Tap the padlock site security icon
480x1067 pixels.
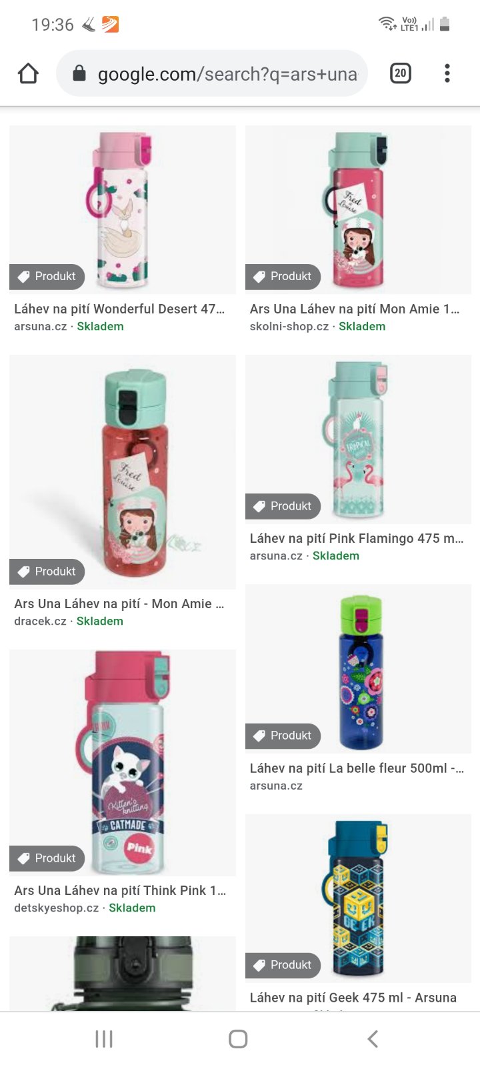click(x=79, y=73)
